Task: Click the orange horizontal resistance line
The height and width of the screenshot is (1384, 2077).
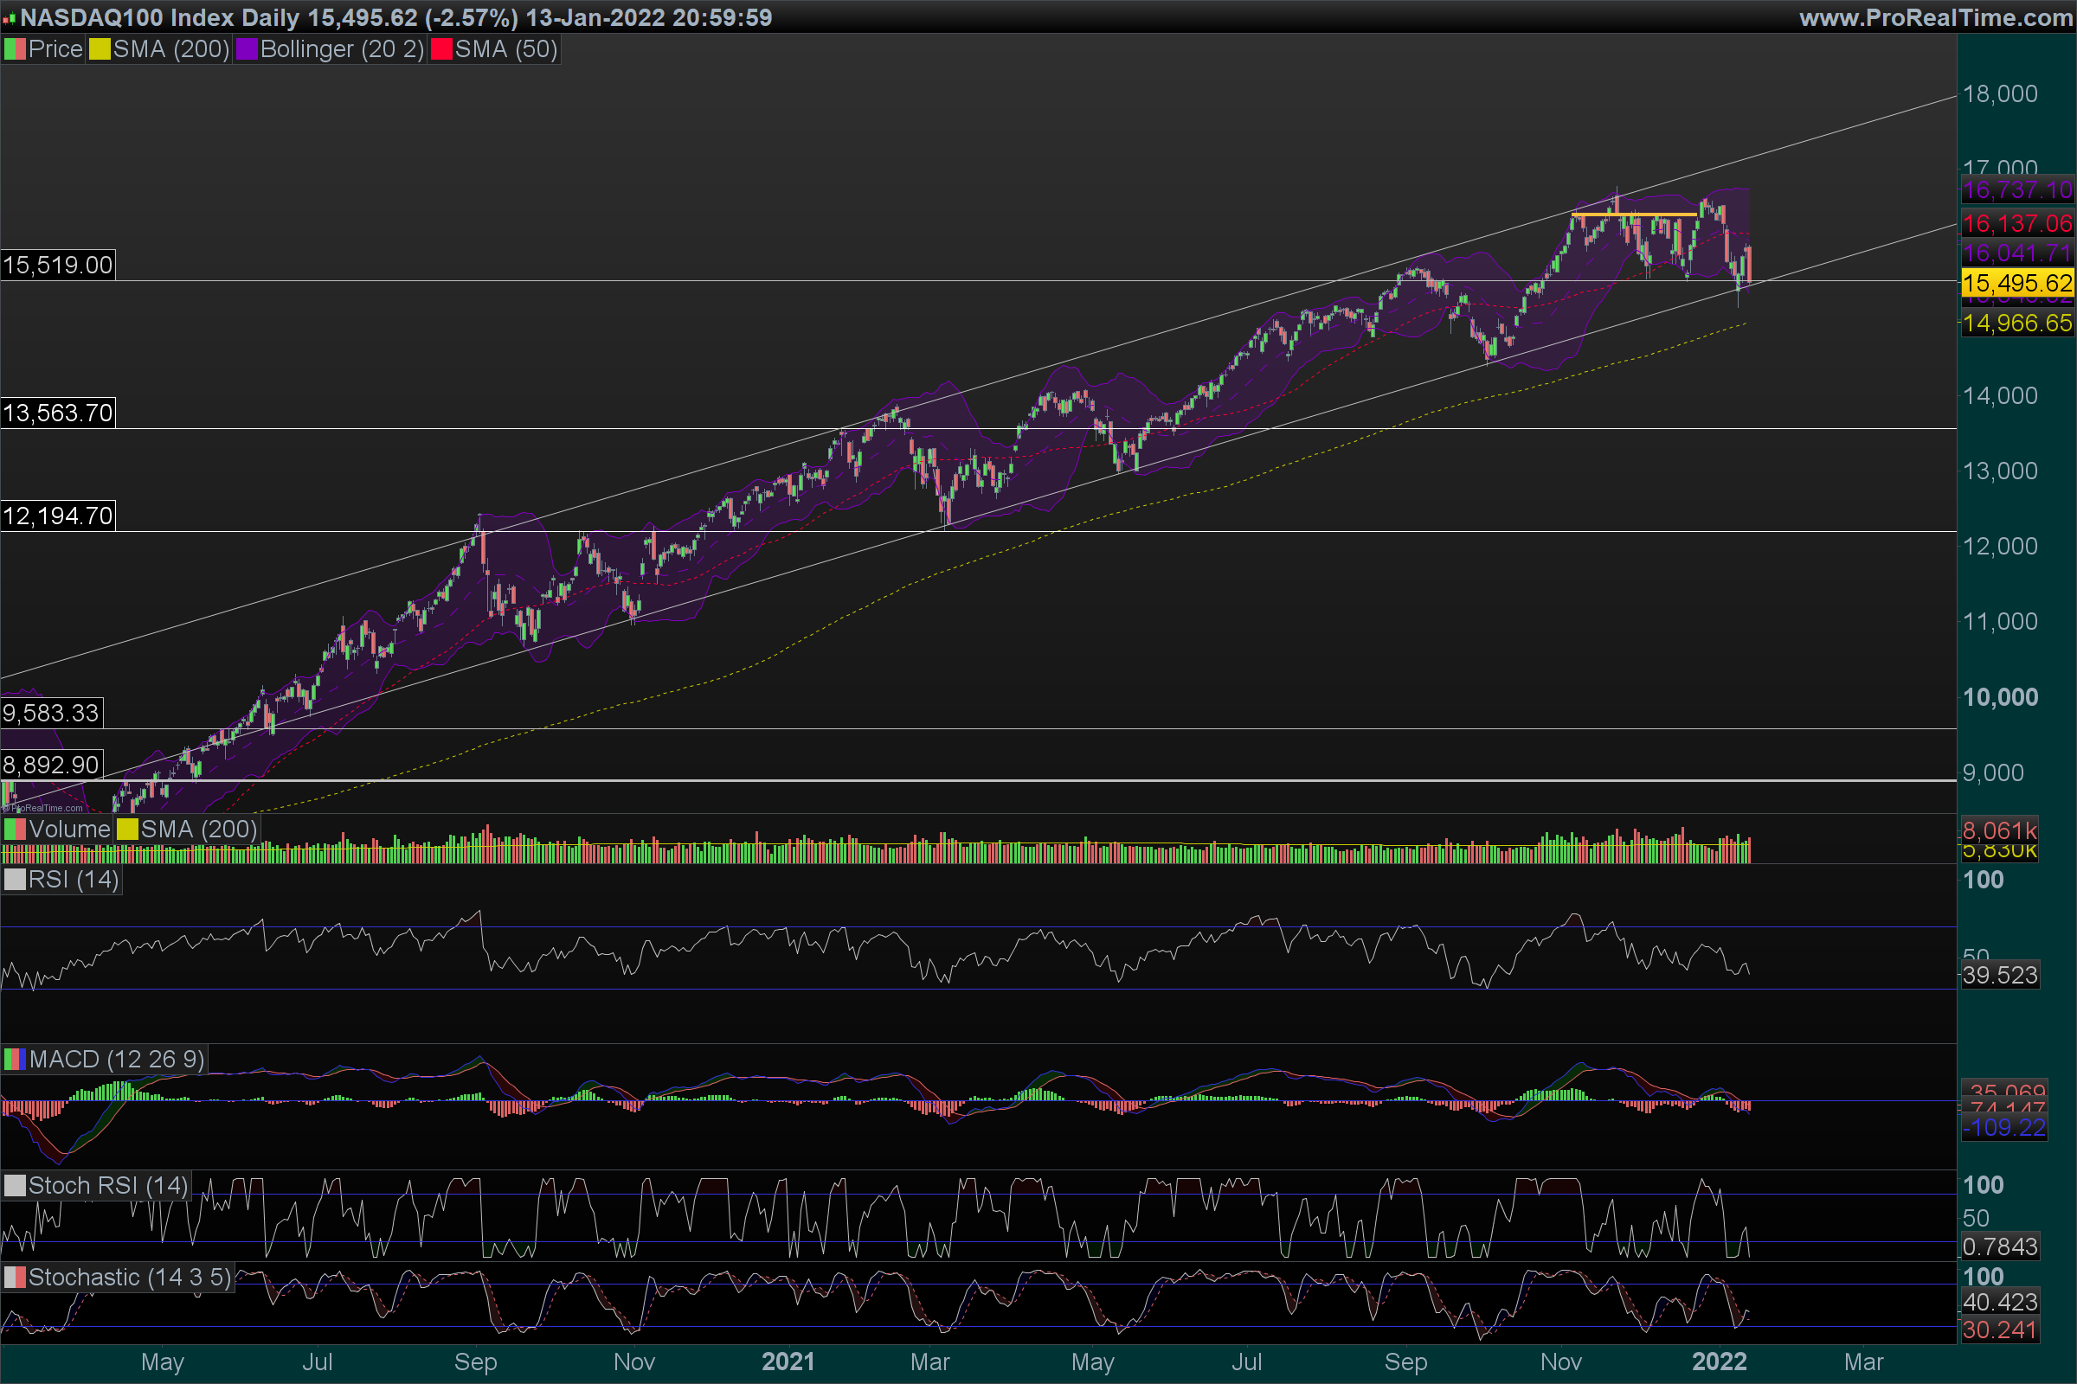Action: [x=1634, y=215]
